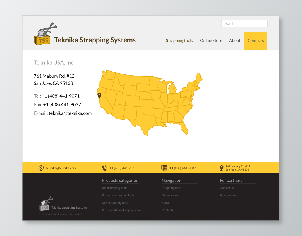Click teknika@teknika.com in the yellow bar
Screen dimensions: 302x236
61,168
